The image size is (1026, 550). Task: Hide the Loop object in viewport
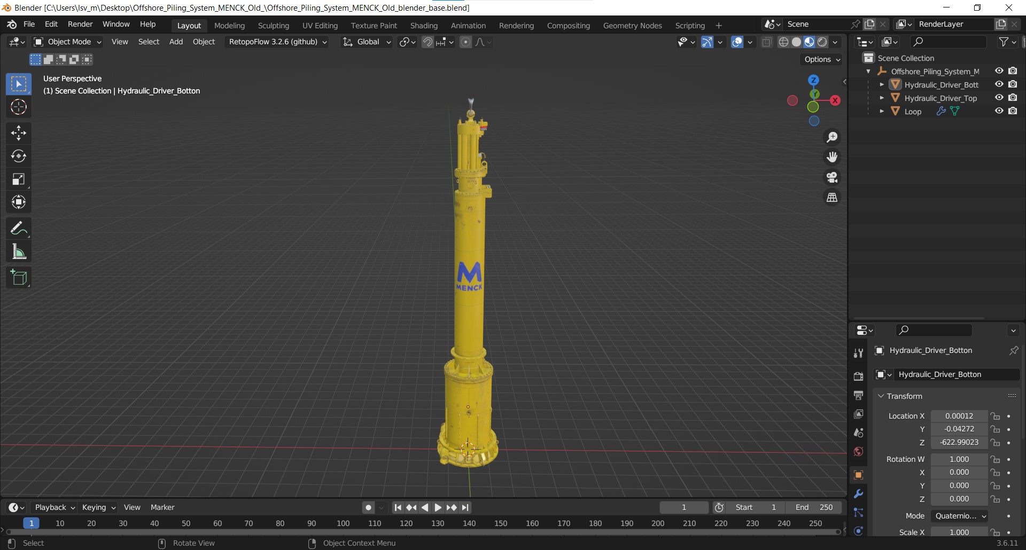[x=999, y=111]
